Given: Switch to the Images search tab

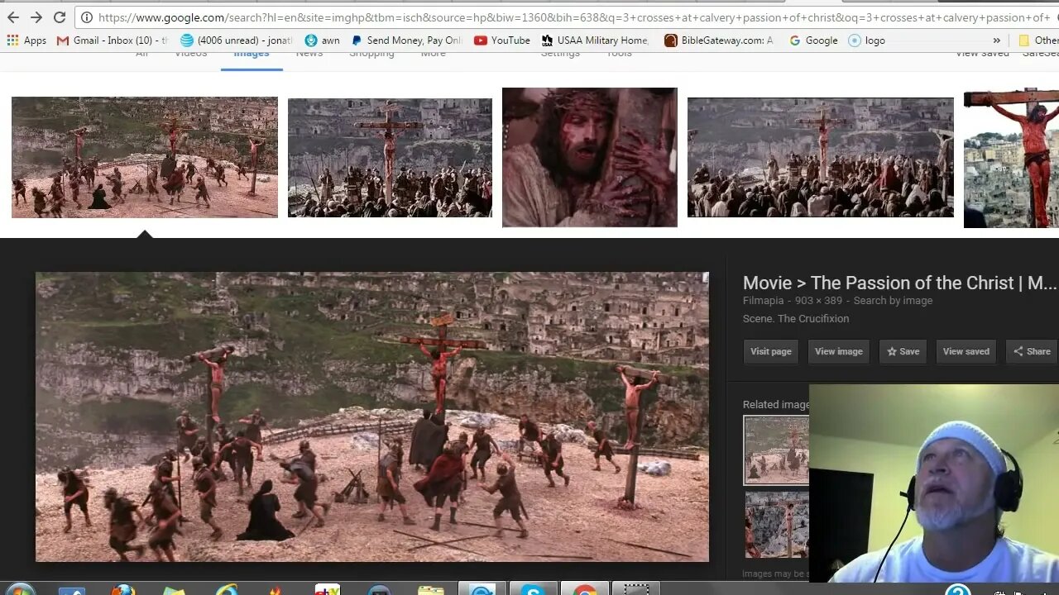Looking at the screenshot, I should 252,54.
